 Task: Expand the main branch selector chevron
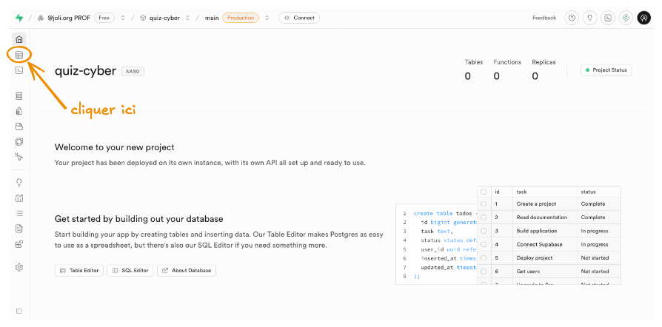(x=267, y=18)
